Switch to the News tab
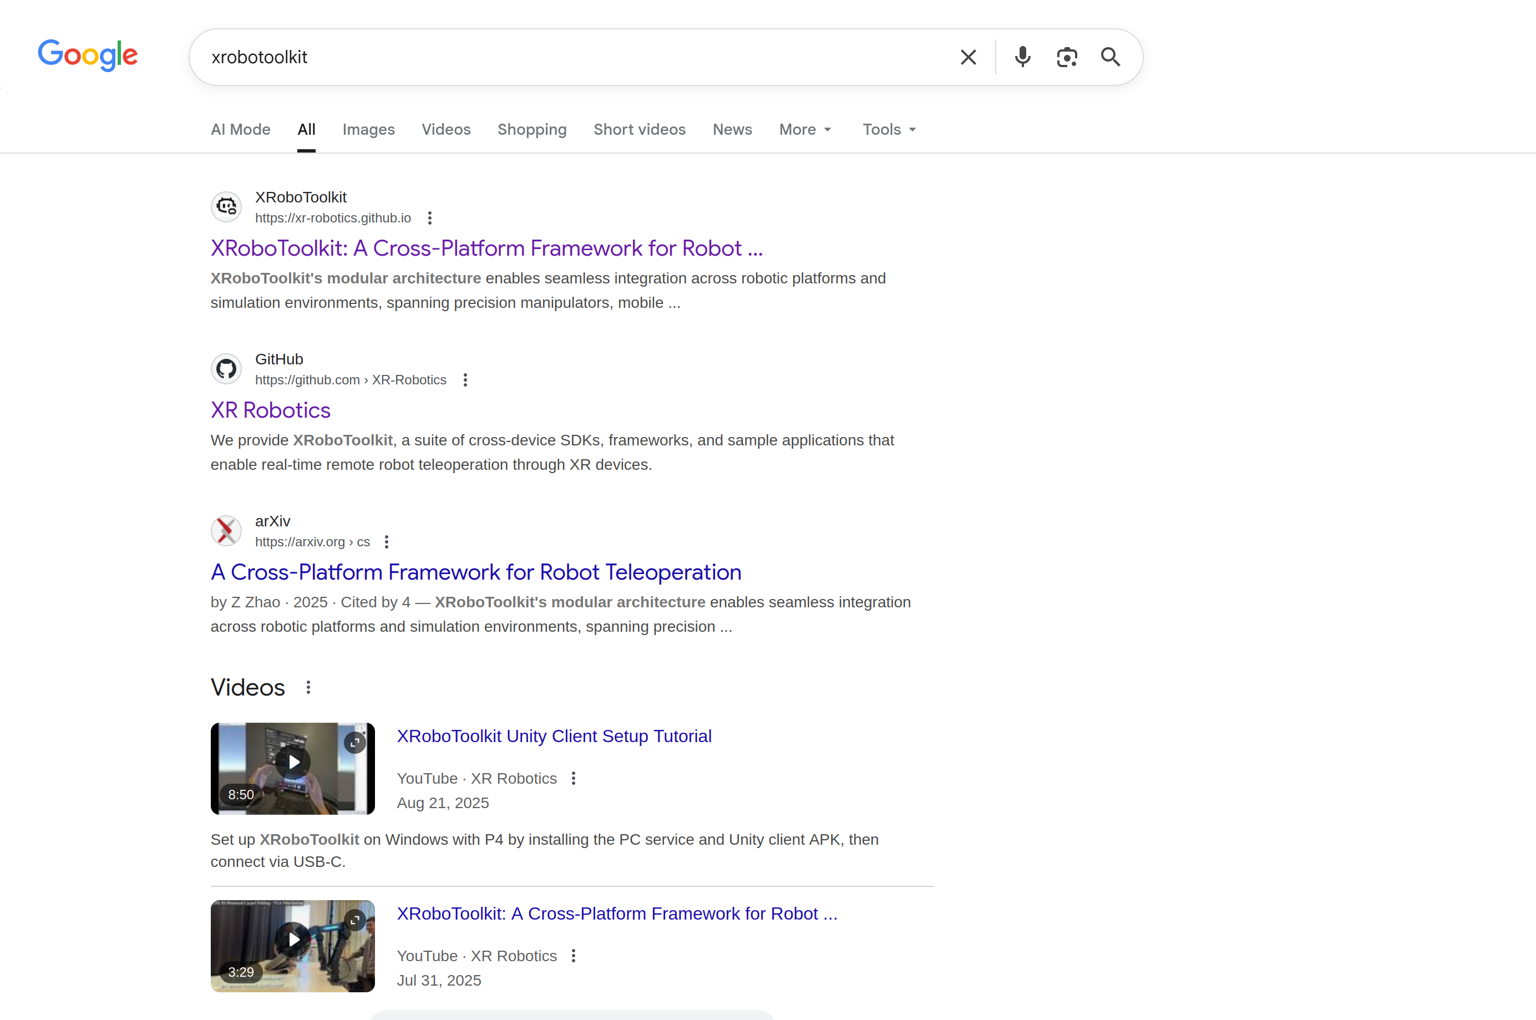1536x1020 pixels. (732, 129)
